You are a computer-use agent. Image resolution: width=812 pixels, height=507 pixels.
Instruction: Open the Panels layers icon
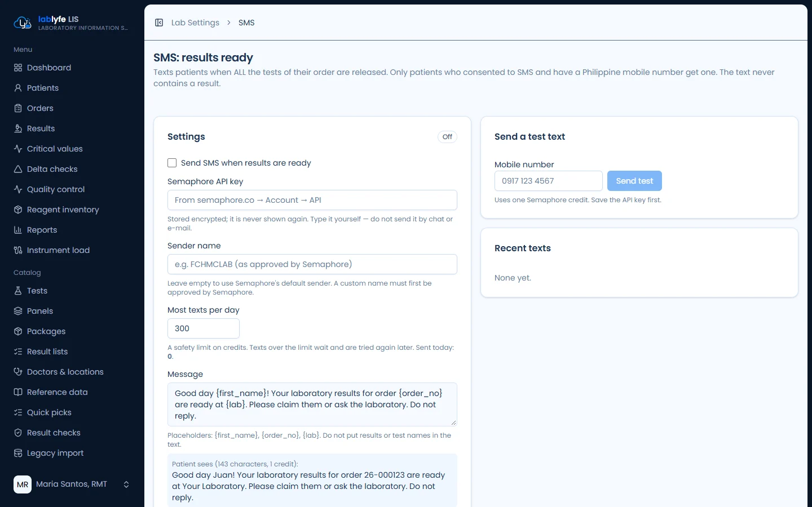18,311
